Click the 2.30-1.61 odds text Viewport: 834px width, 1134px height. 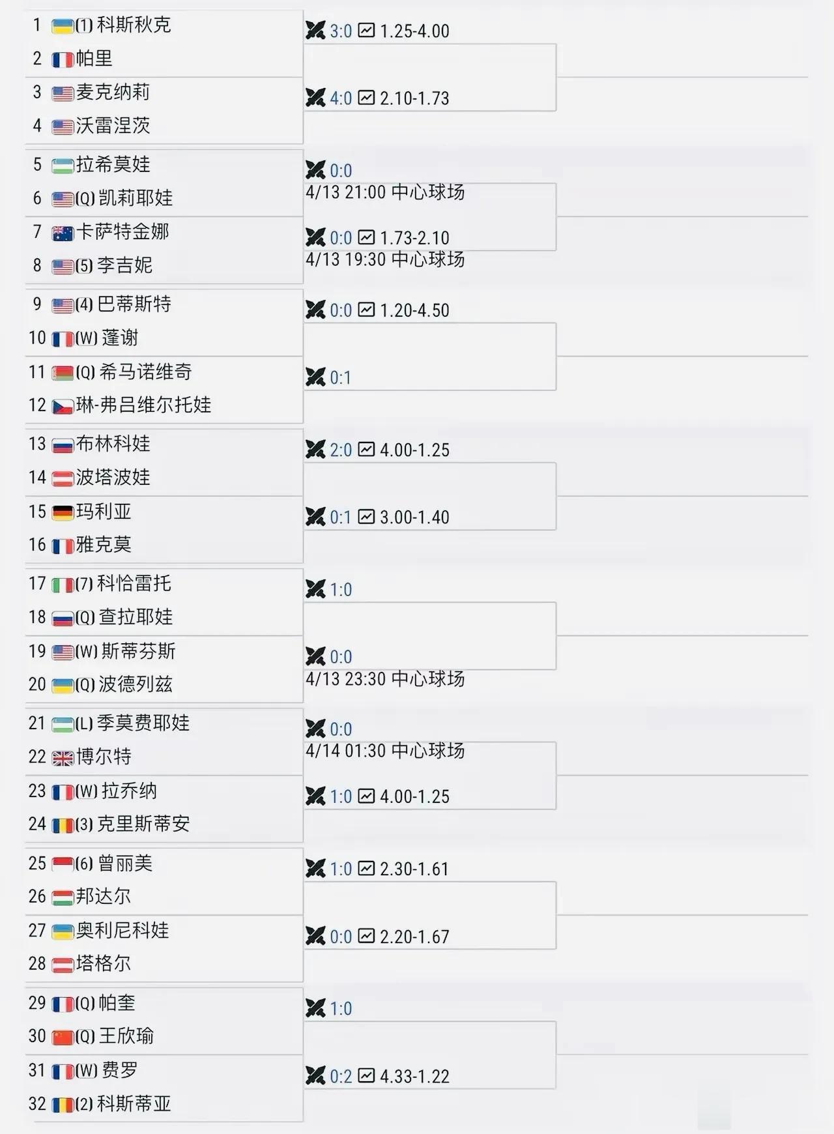(414, 869)
